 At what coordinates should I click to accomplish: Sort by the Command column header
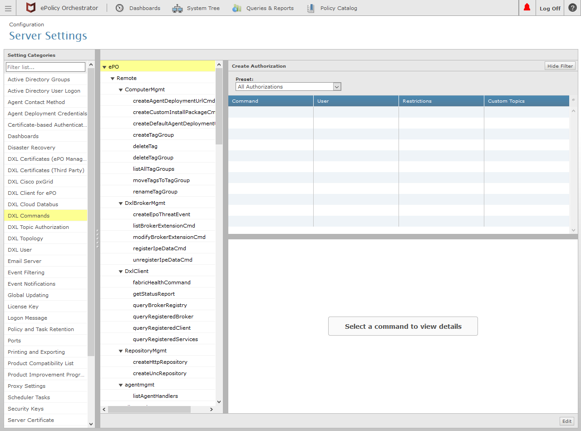(x=271, y=101)
